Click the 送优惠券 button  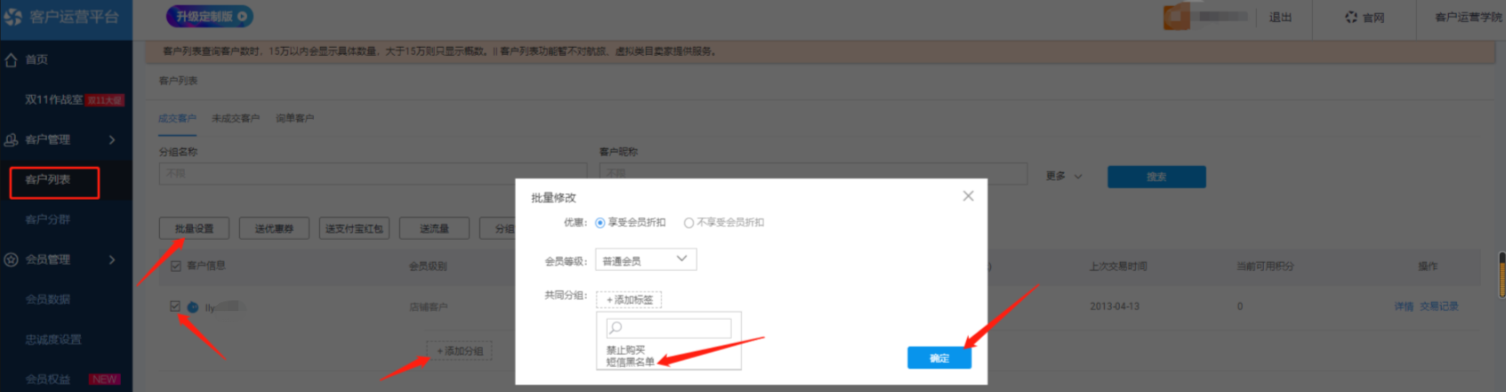(274, 228)
